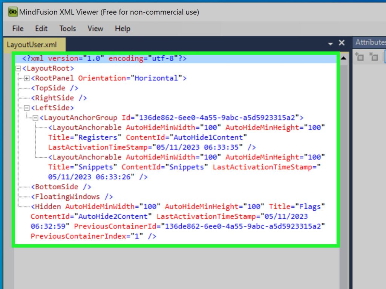Collapse the LeftSide tree node

tap(26, 108)
